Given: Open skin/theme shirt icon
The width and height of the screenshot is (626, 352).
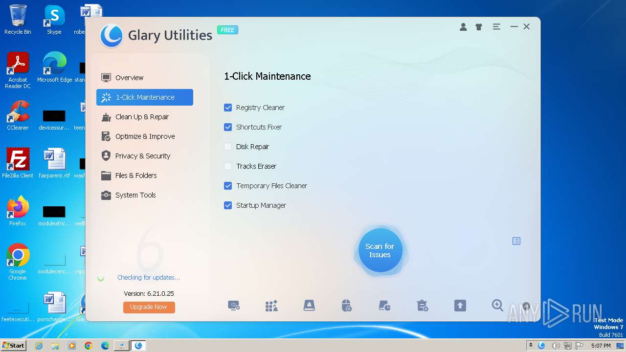Looking at the screenshot, I should coord(479,27).
